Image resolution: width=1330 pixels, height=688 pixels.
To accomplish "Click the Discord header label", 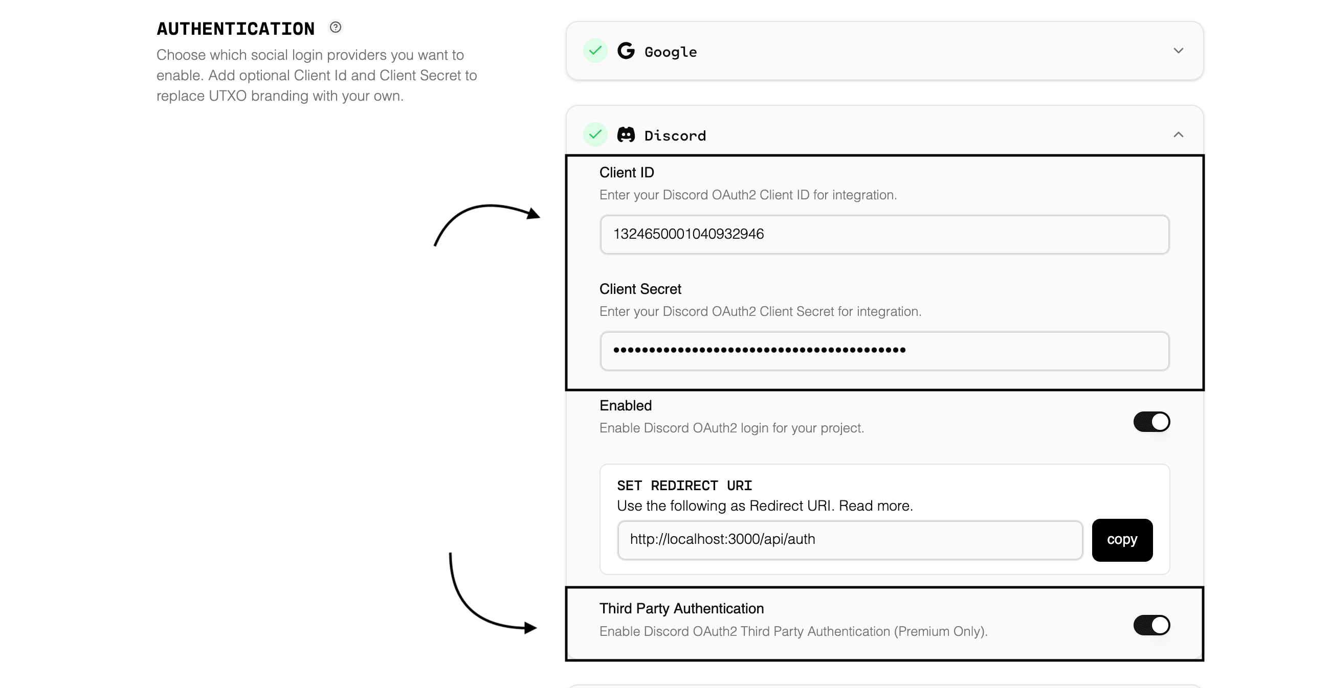I will pyautogui.click(x=674, y=135).
